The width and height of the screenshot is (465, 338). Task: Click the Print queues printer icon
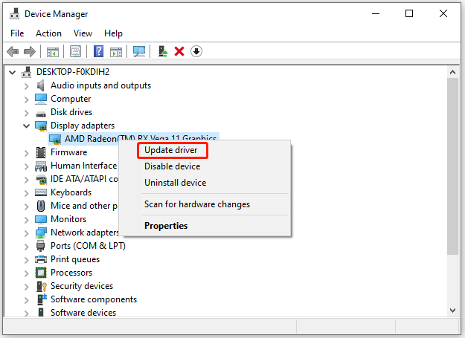click(x=41, y=259)
